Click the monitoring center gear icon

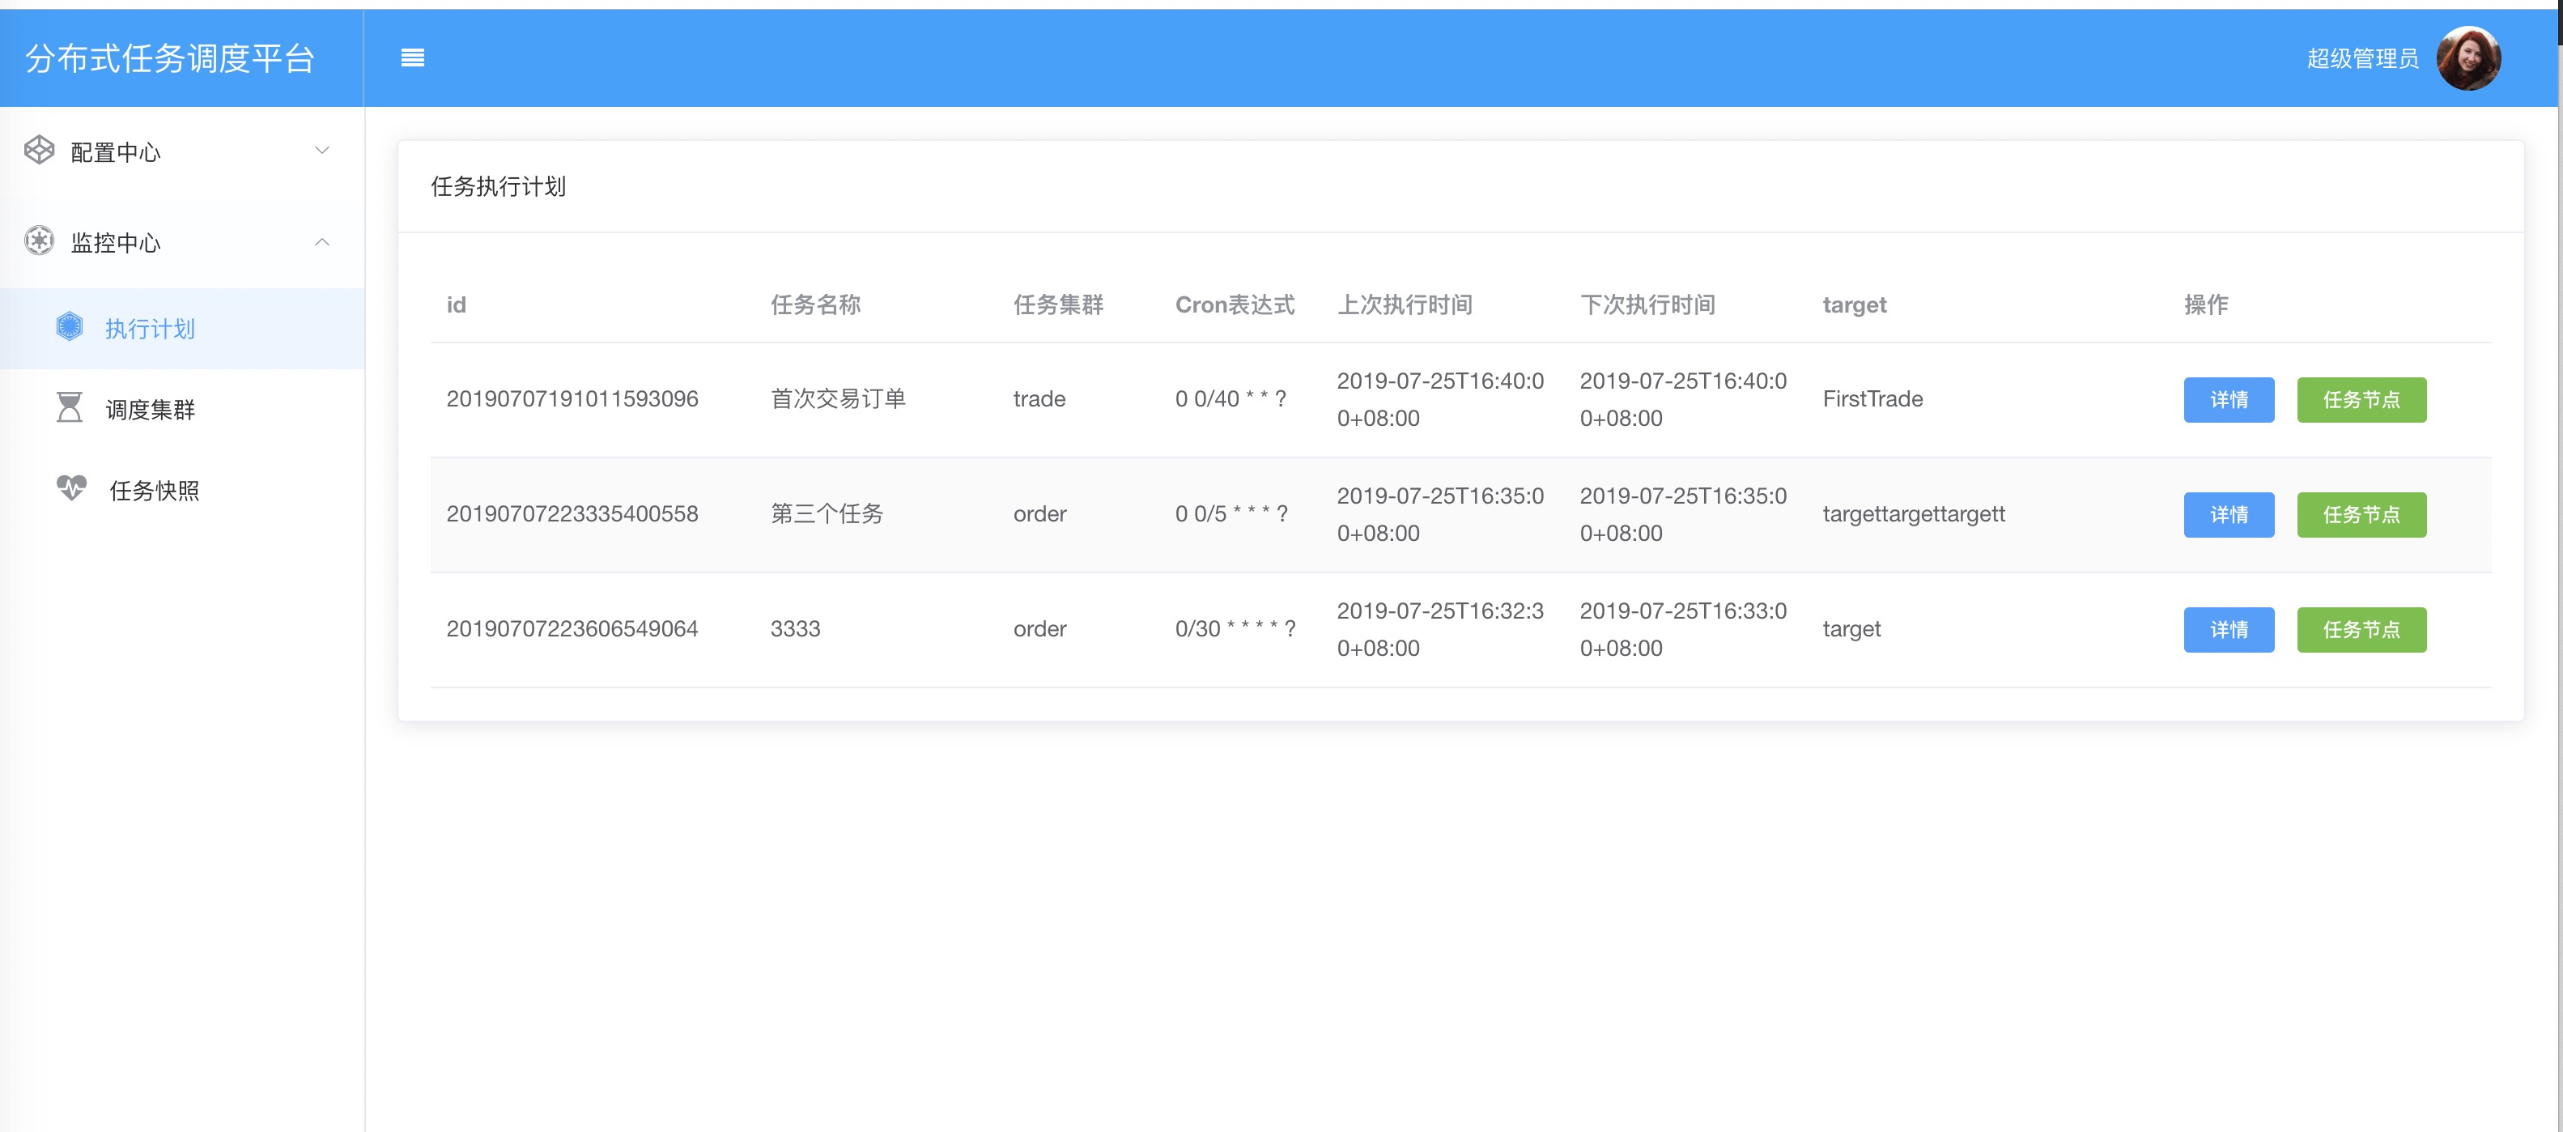pos(39,241)
